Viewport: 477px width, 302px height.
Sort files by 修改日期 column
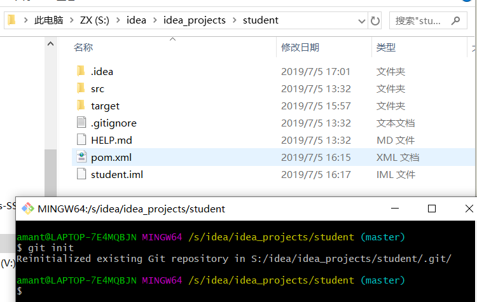pos(300,47)
